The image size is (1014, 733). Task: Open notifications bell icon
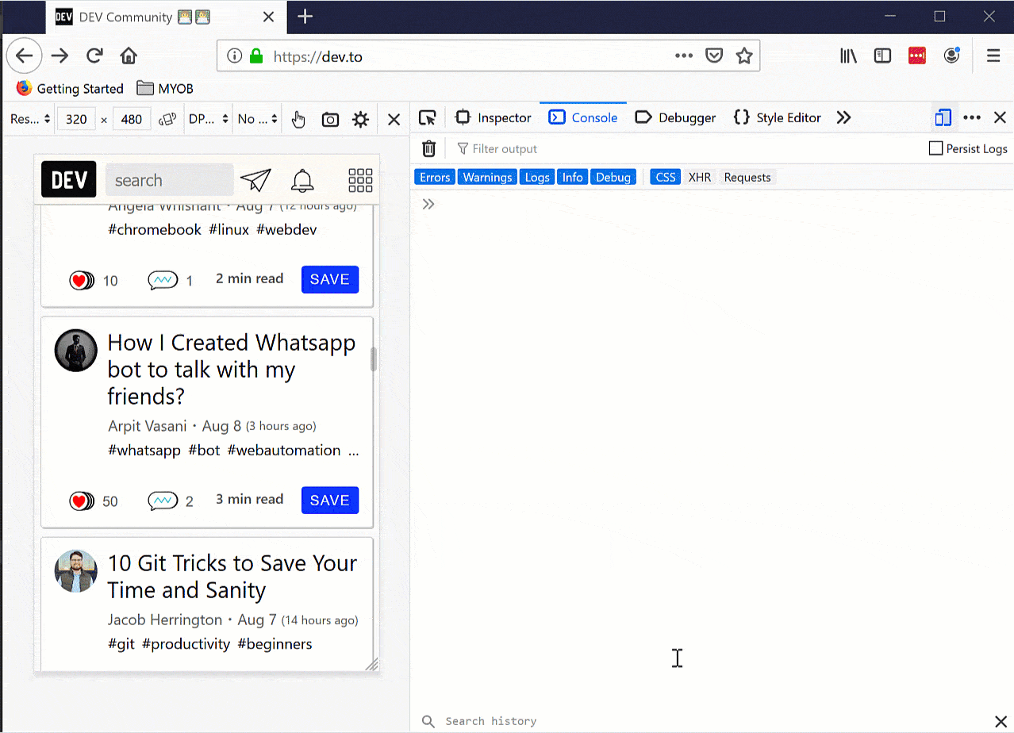(x=302, y=180)
